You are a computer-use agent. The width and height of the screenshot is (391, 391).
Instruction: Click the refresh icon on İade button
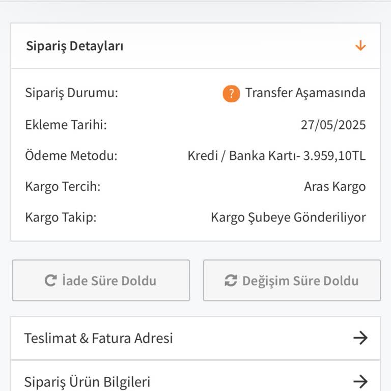click(50, 281)
